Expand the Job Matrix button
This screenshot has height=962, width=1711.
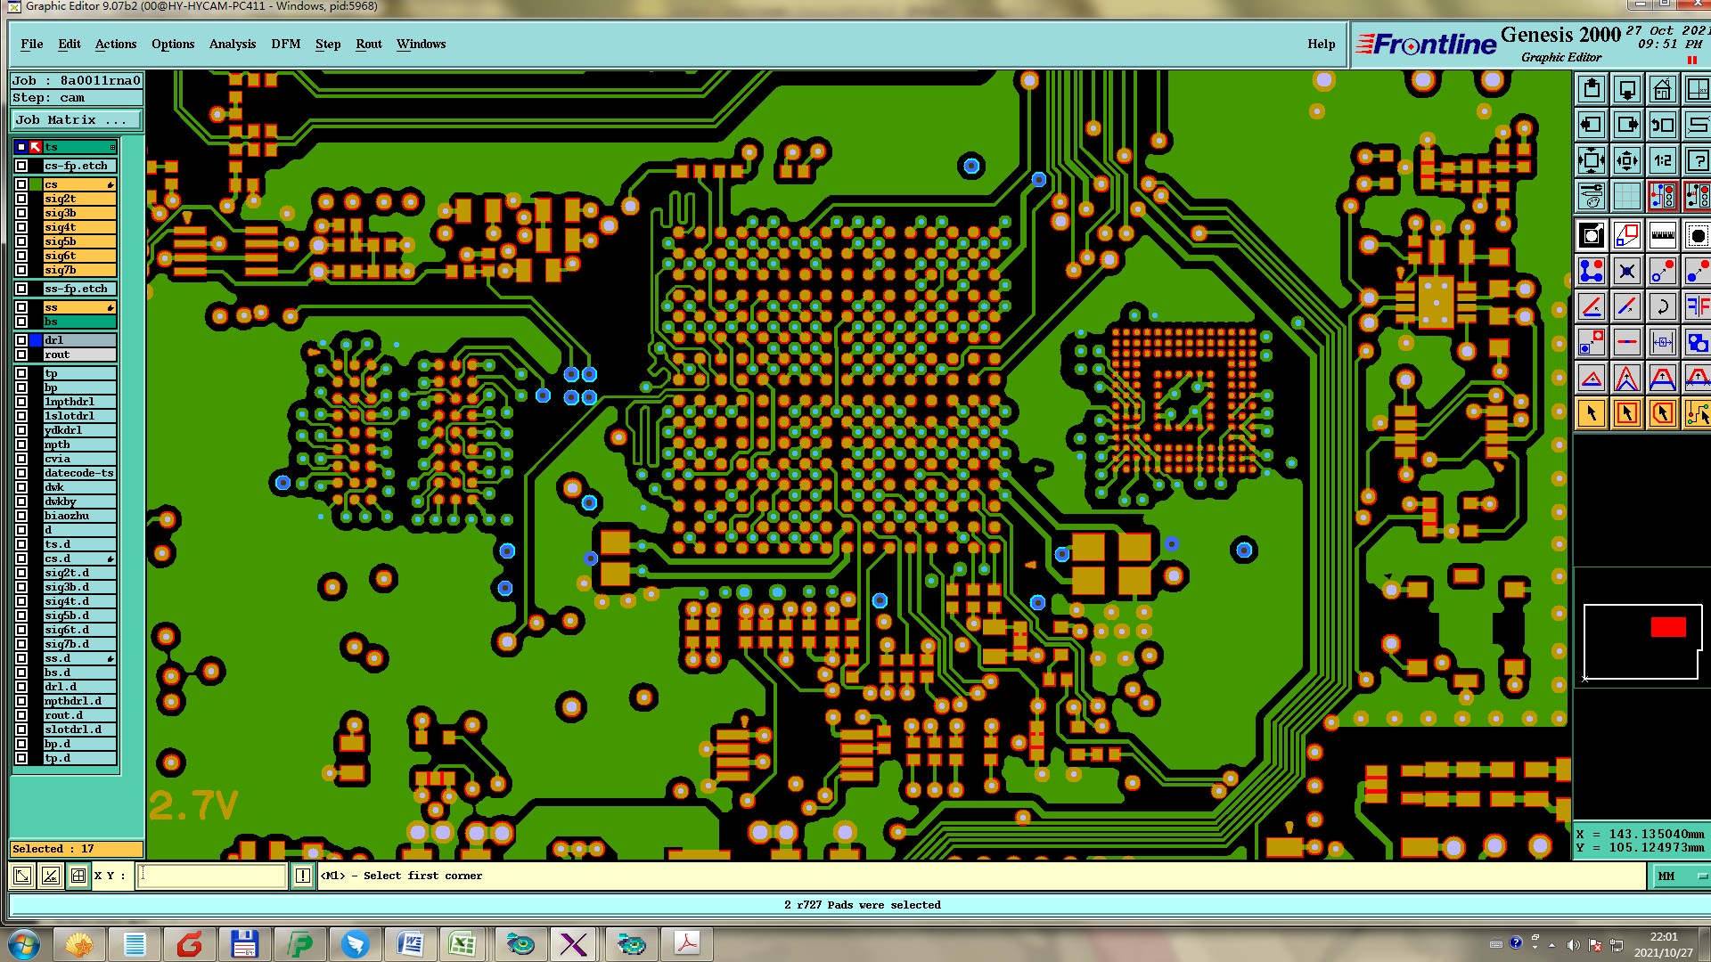(76, 119)
